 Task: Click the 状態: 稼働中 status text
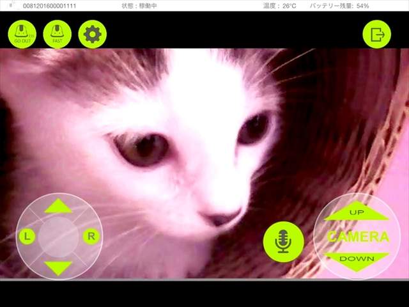coord(139,6)
